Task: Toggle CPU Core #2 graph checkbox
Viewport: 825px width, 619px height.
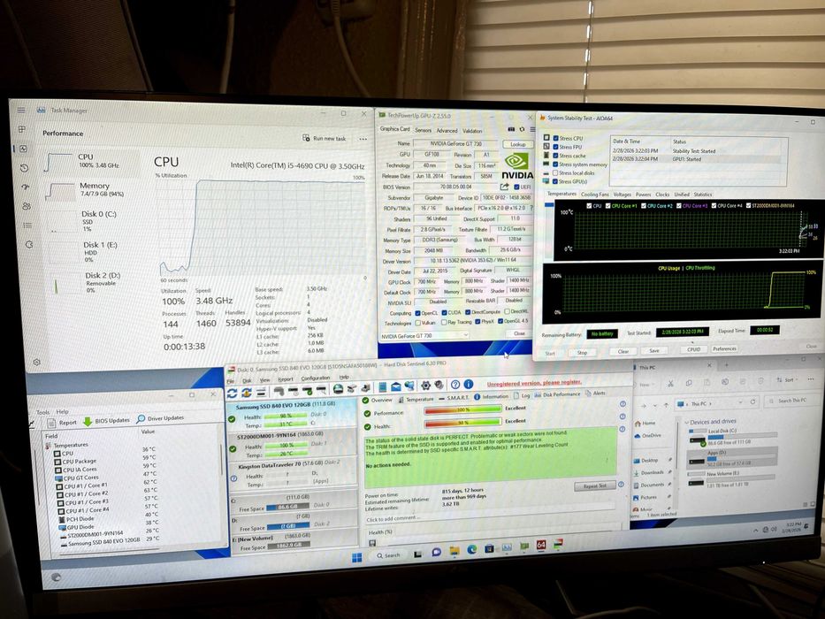Action: [643, 206]
